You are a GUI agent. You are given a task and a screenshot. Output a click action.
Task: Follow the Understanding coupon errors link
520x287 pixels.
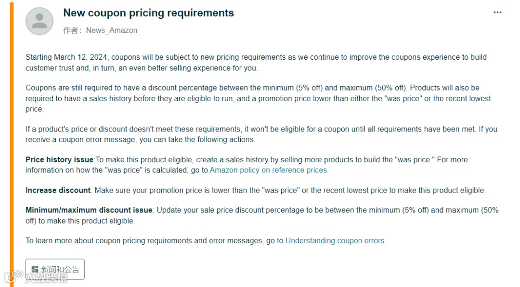pos(336,240)
